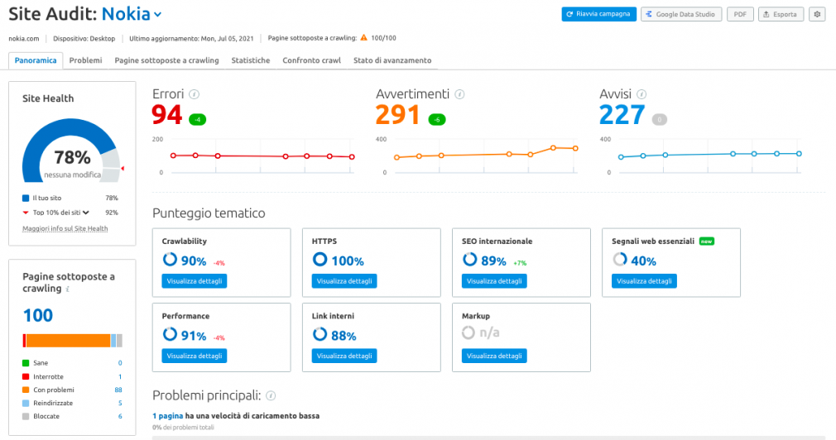The width and height of the screenshot is (836, 440).
Task: Click the HTTPS donut score icon
Action: [320, 260]
